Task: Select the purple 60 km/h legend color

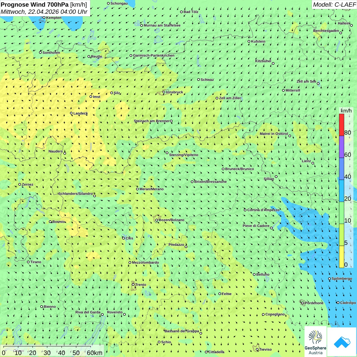Action: pos(341,147)
